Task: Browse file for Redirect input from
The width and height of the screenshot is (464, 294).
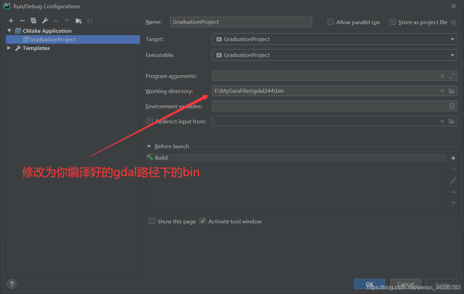Action: (452, 121)
